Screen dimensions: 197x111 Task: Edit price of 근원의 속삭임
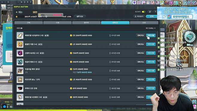(151, 53)
